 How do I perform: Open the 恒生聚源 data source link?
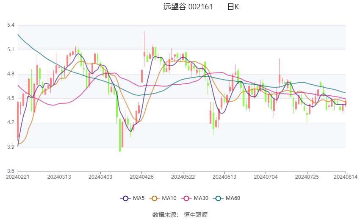(196, 215)
